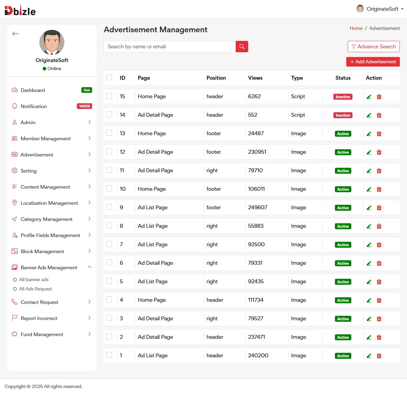This screenshot has height=394, width=407.
Task: Click trash icon for ad ID 1
Action: pyautogui.click(x=379, y=356)
